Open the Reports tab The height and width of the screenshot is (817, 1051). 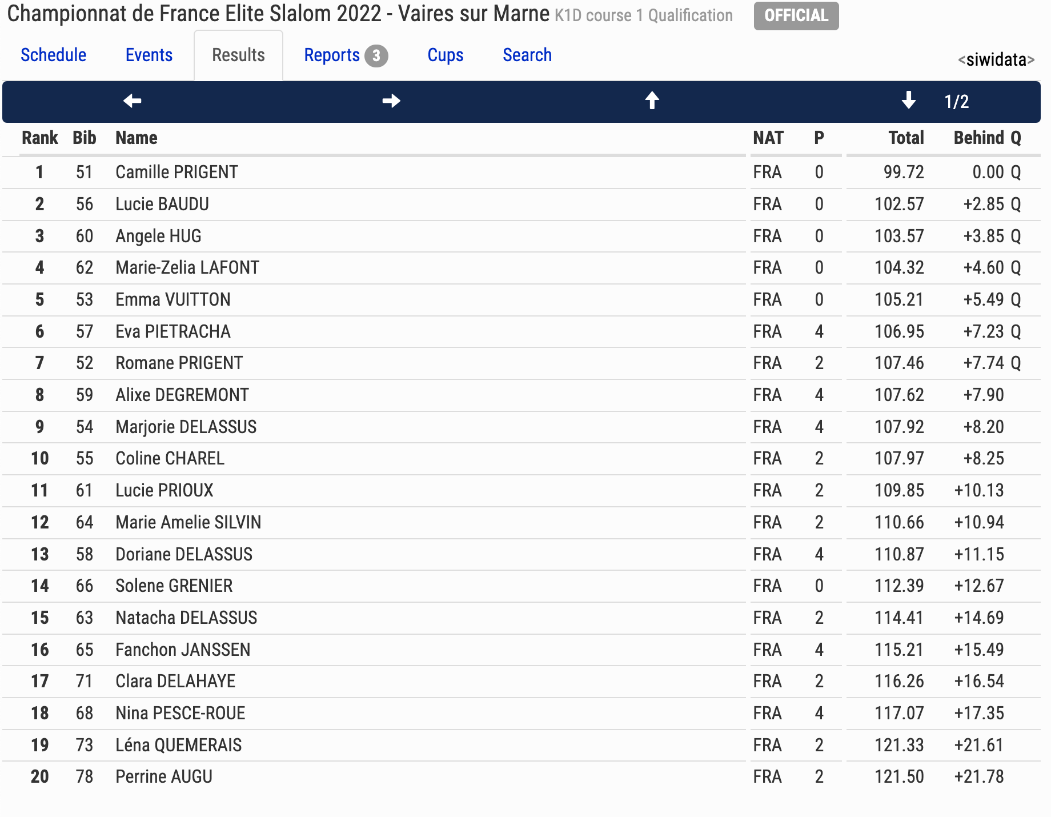pyautogui.click(x=332, y=55)
